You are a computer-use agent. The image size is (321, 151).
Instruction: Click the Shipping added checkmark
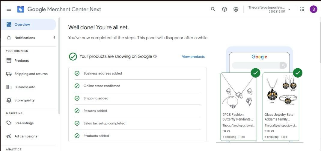pos(77,98)
